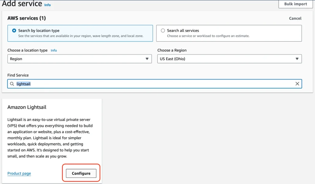315x184 pixels.
Task: Click the 'See the services that are available' text
Action: (81, 36)
